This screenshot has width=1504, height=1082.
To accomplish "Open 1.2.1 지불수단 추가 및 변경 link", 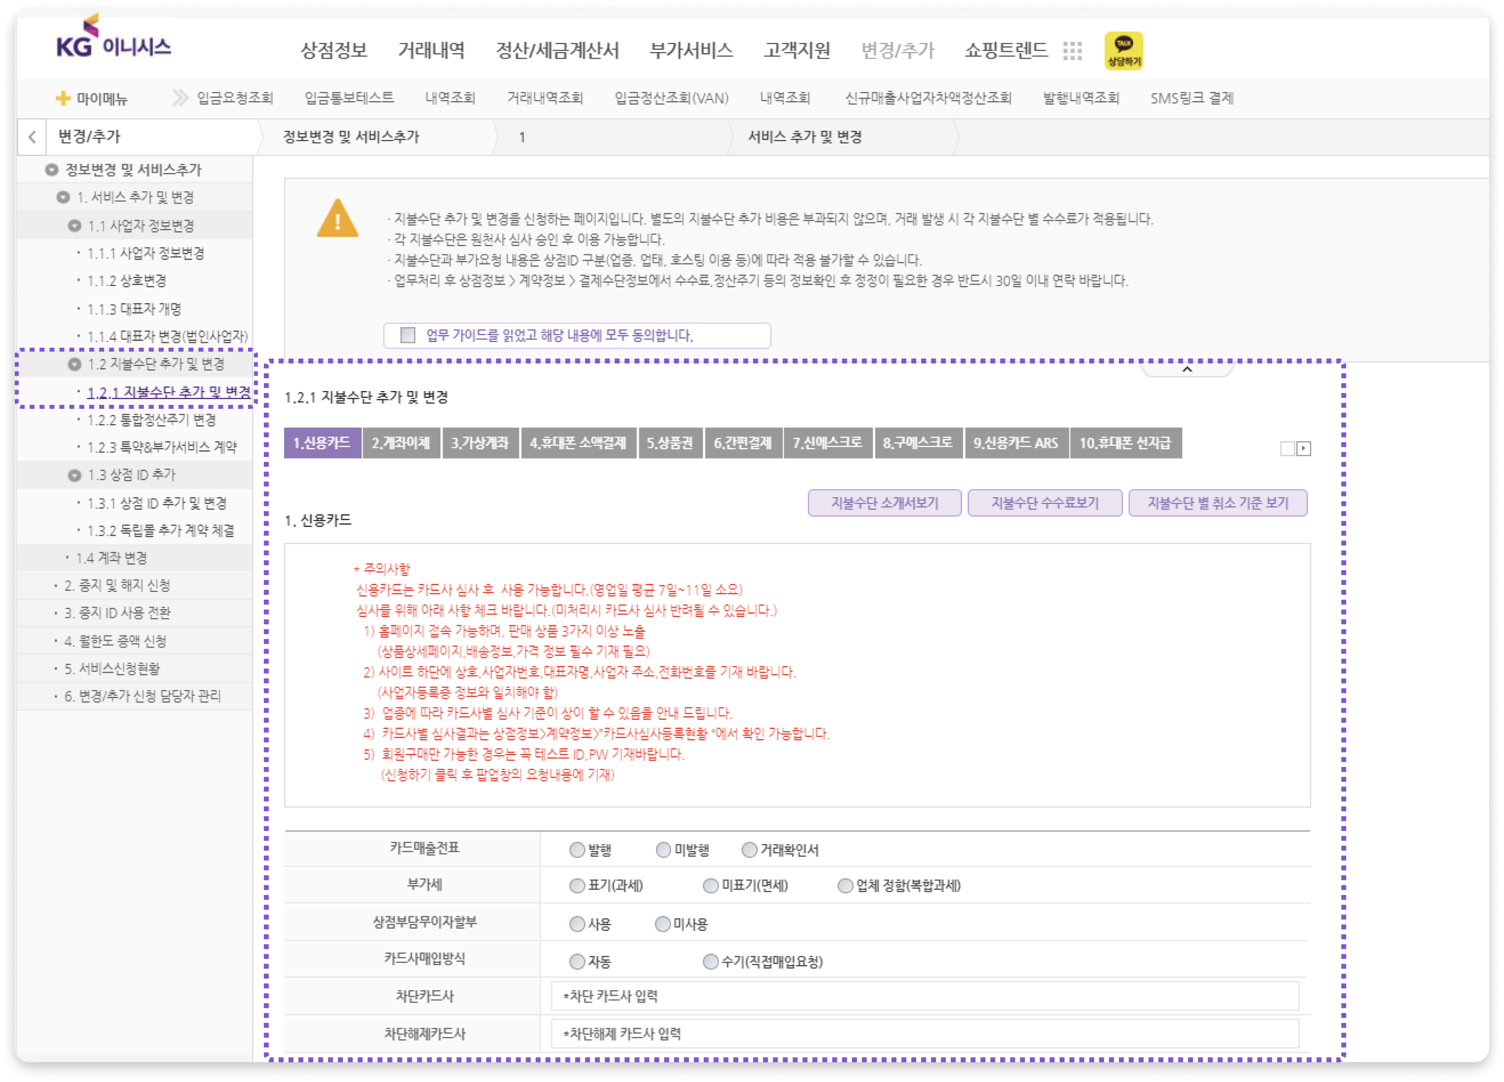I will pos(169,392).
